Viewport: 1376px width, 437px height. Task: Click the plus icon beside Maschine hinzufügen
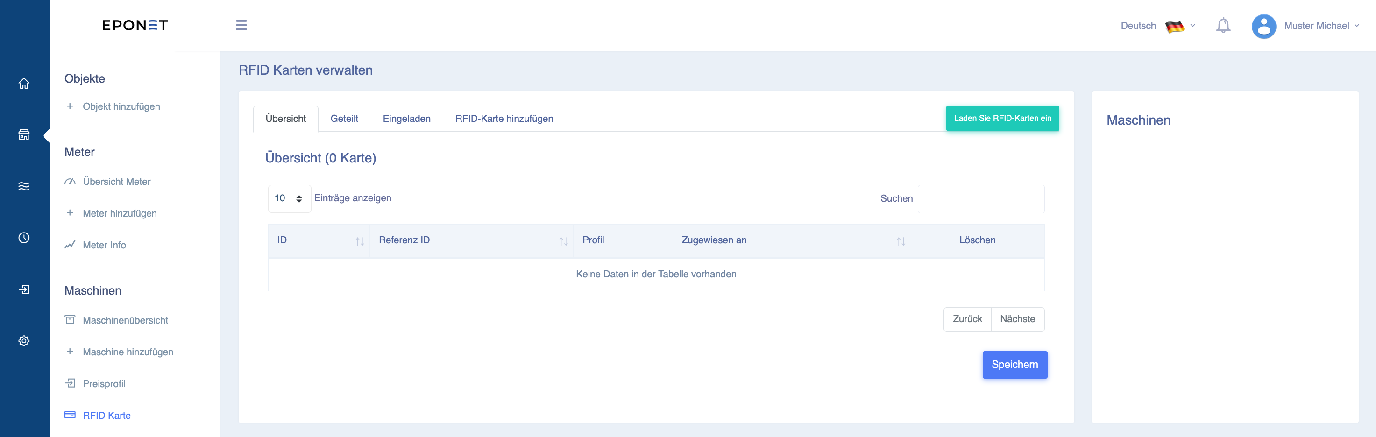(70, 351)
